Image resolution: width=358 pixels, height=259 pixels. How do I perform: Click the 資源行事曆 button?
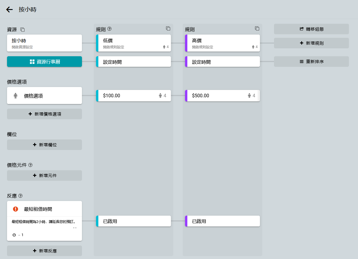pos(44,62)
